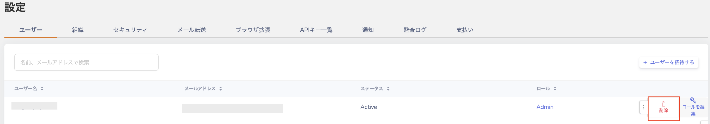Select the ユーザー tab
Viewport: 710px width, 124px height.
tap(30, 30)
